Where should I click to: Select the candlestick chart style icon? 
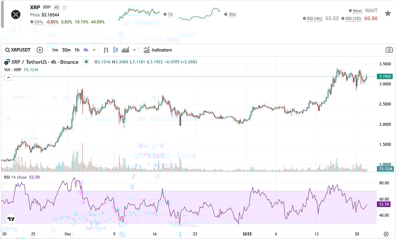(115, 50)
